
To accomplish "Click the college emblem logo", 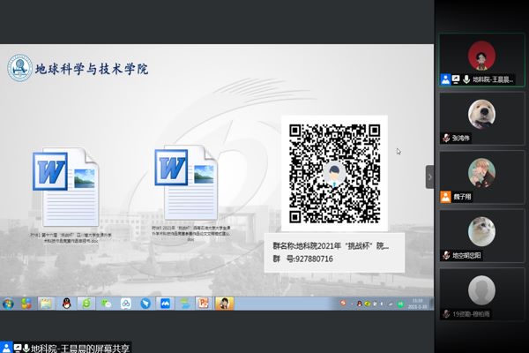I will (19, 68).
